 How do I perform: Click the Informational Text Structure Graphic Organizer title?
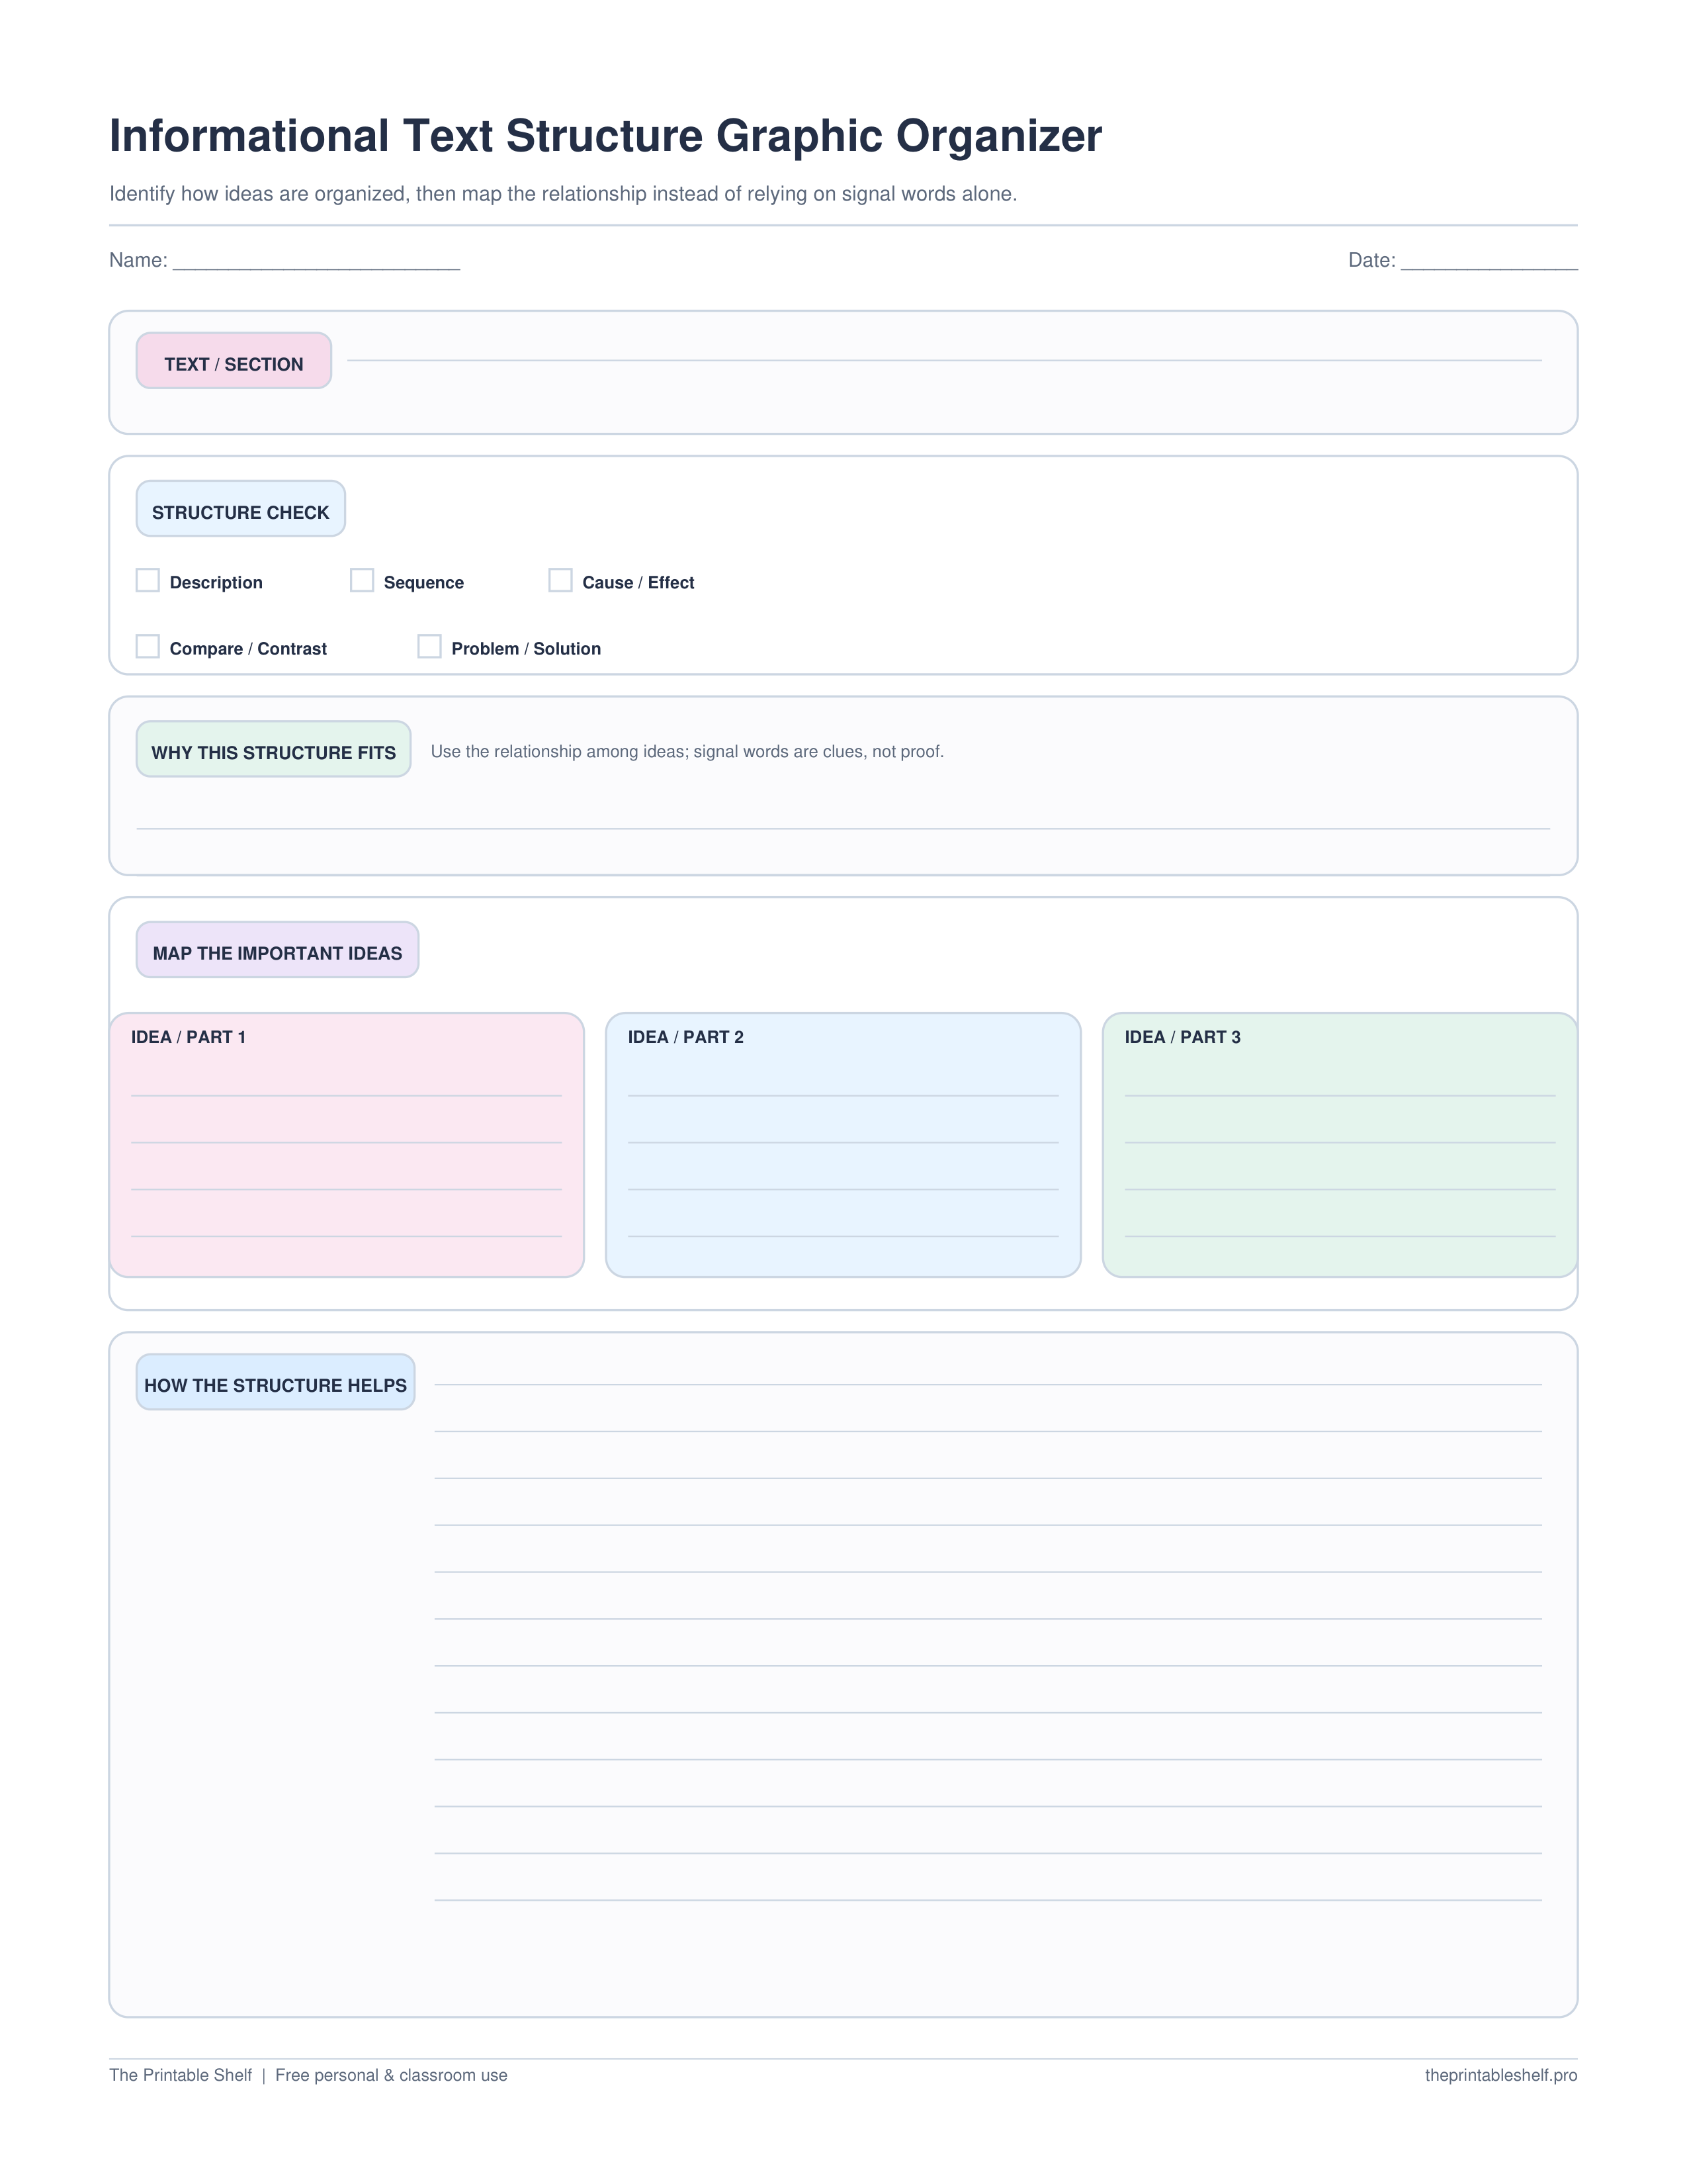coord(605,136)
